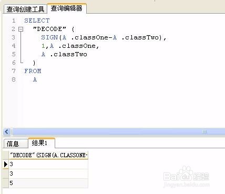
Task: Select the second result row with value 3
Action: pyautogui.click(x=48, y=173)
